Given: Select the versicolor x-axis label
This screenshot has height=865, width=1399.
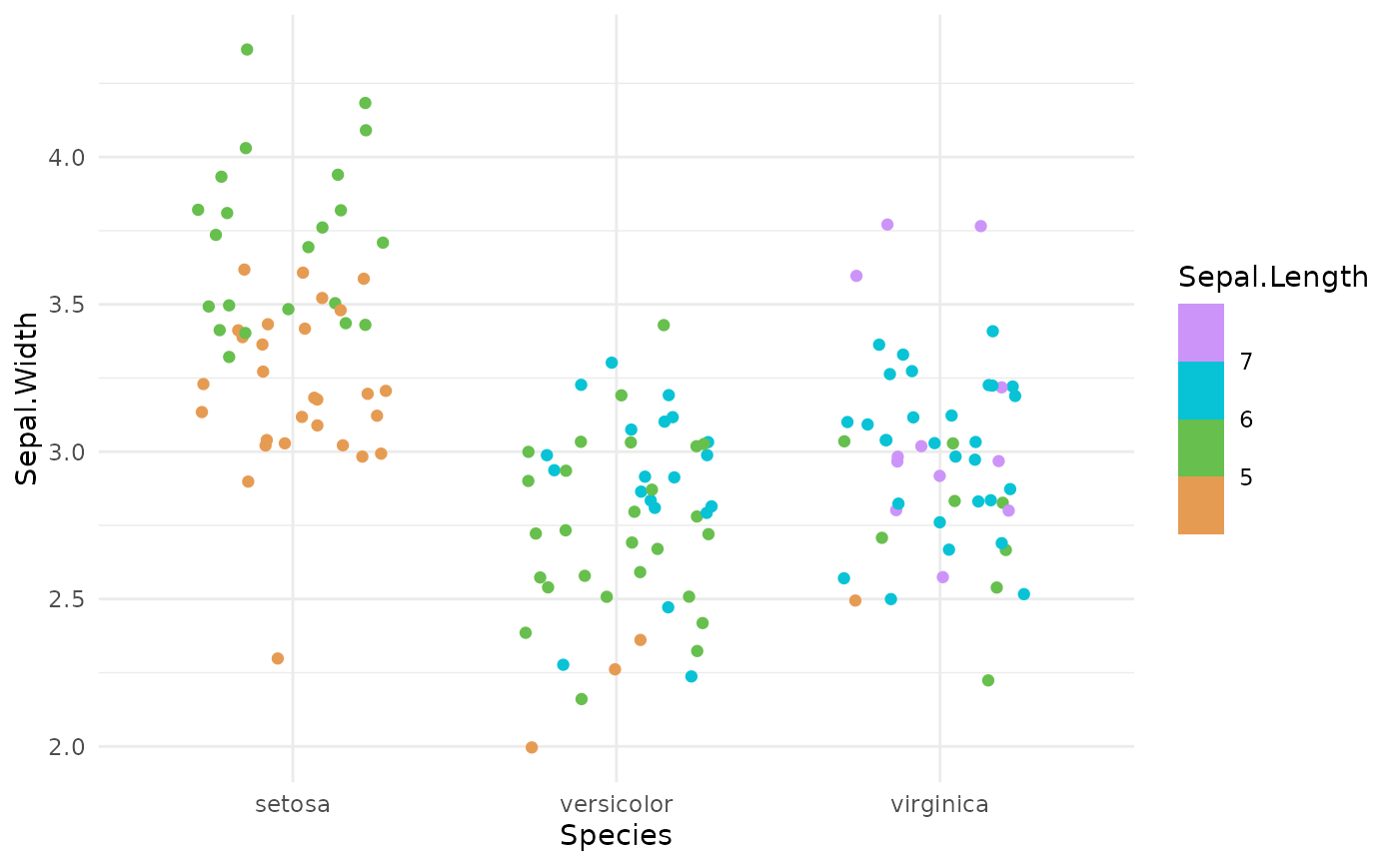Looking at the screenshot, I should (x=616, y=805).
